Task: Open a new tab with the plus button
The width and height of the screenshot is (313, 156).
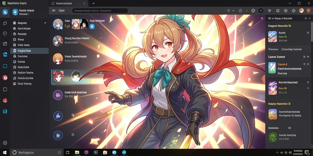Action: click(x=94, y=3)
